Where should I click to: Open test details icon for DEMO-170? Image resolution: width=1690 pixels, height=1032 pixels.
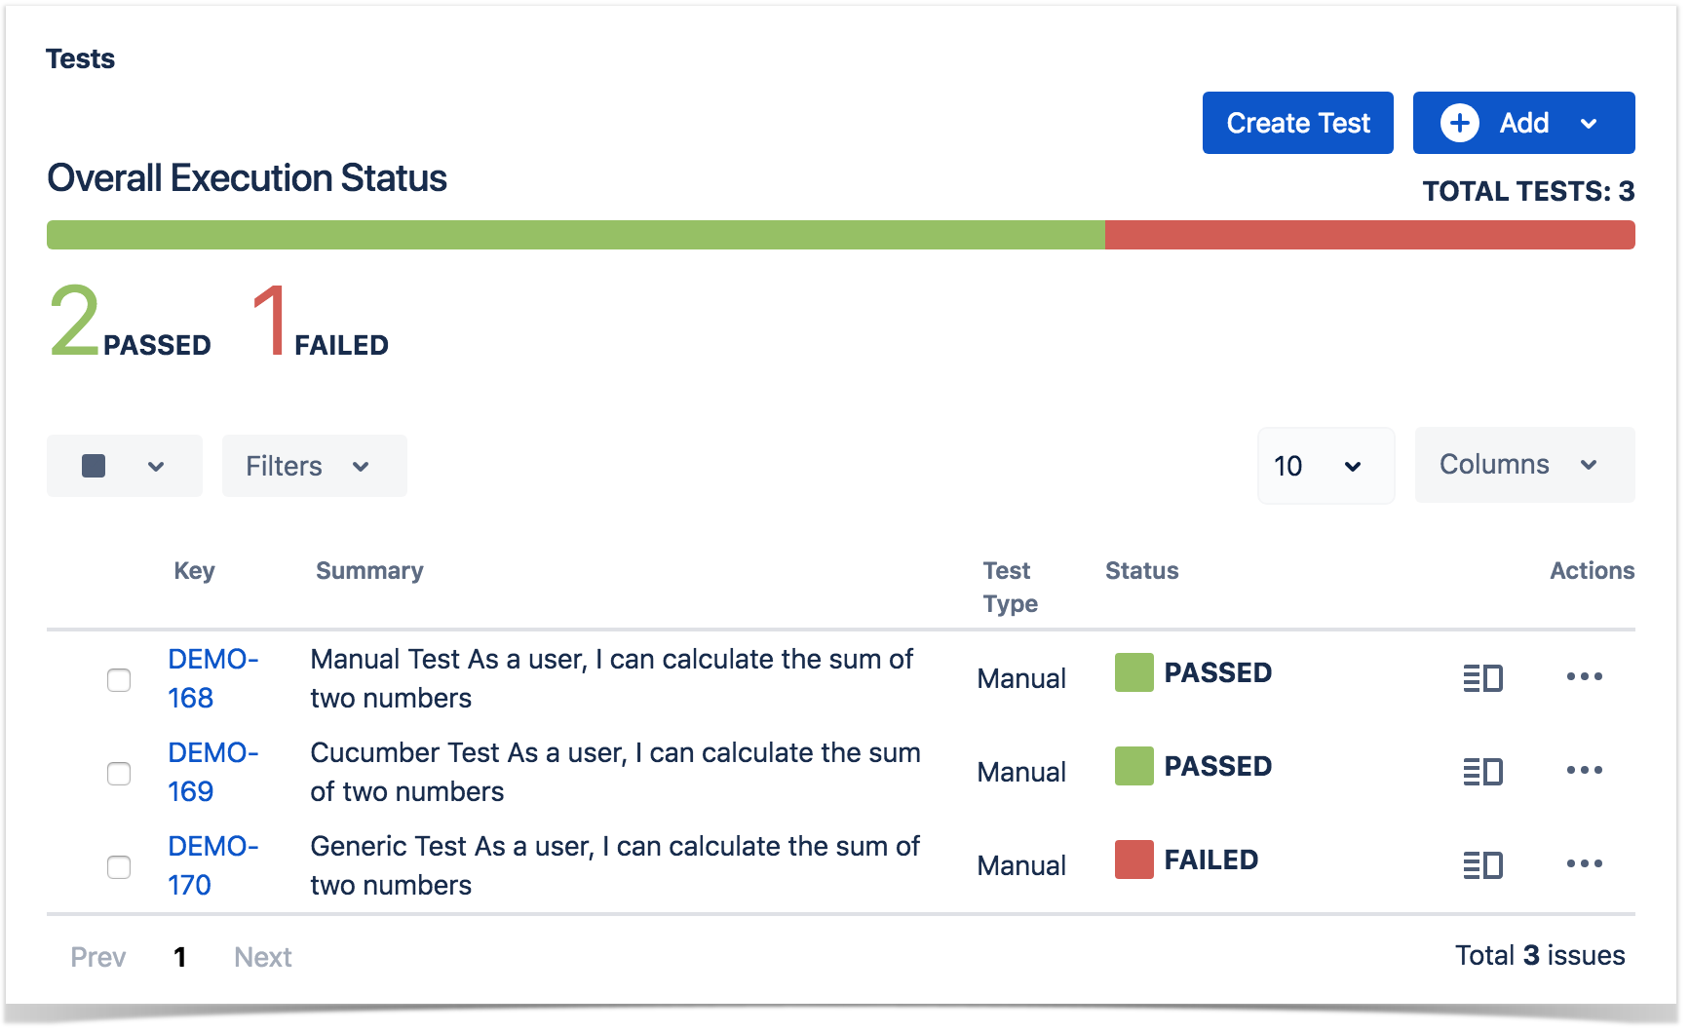point(1482,864)
